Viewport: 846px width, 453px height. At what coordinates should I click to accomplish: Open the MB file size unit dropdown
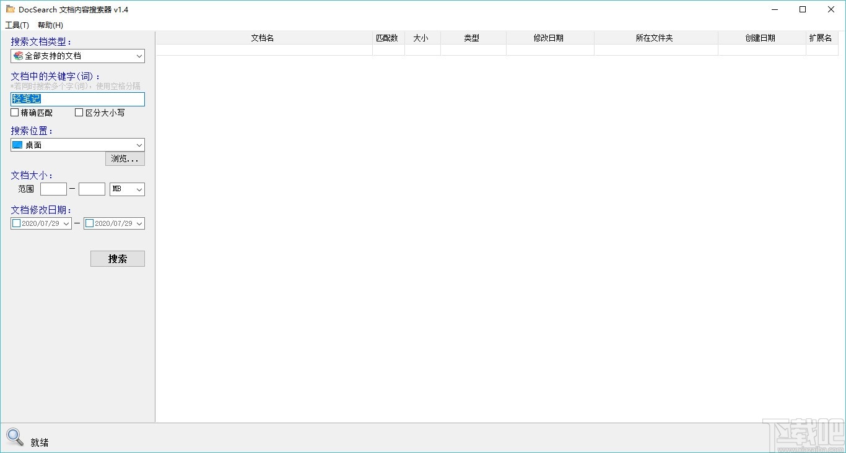pos(140,189)
